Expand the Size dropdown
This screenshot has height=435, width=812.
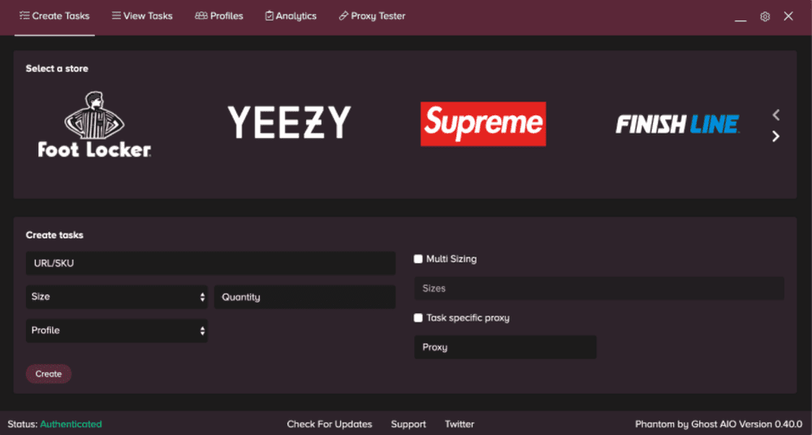pos(116,297)
